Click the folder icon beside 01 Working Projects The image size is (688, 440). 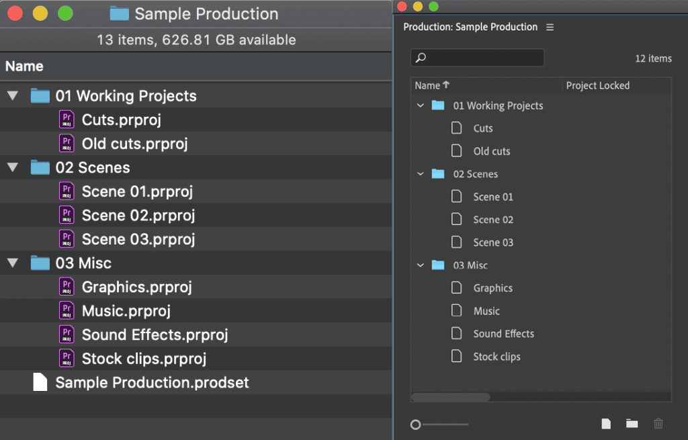(40, 95)
